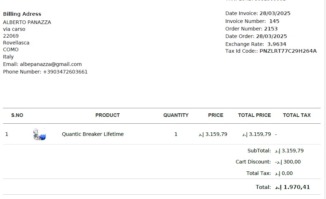Viewport: 326px width, 199px height.
Task: Click the S.NO column header
Action: 17,115
